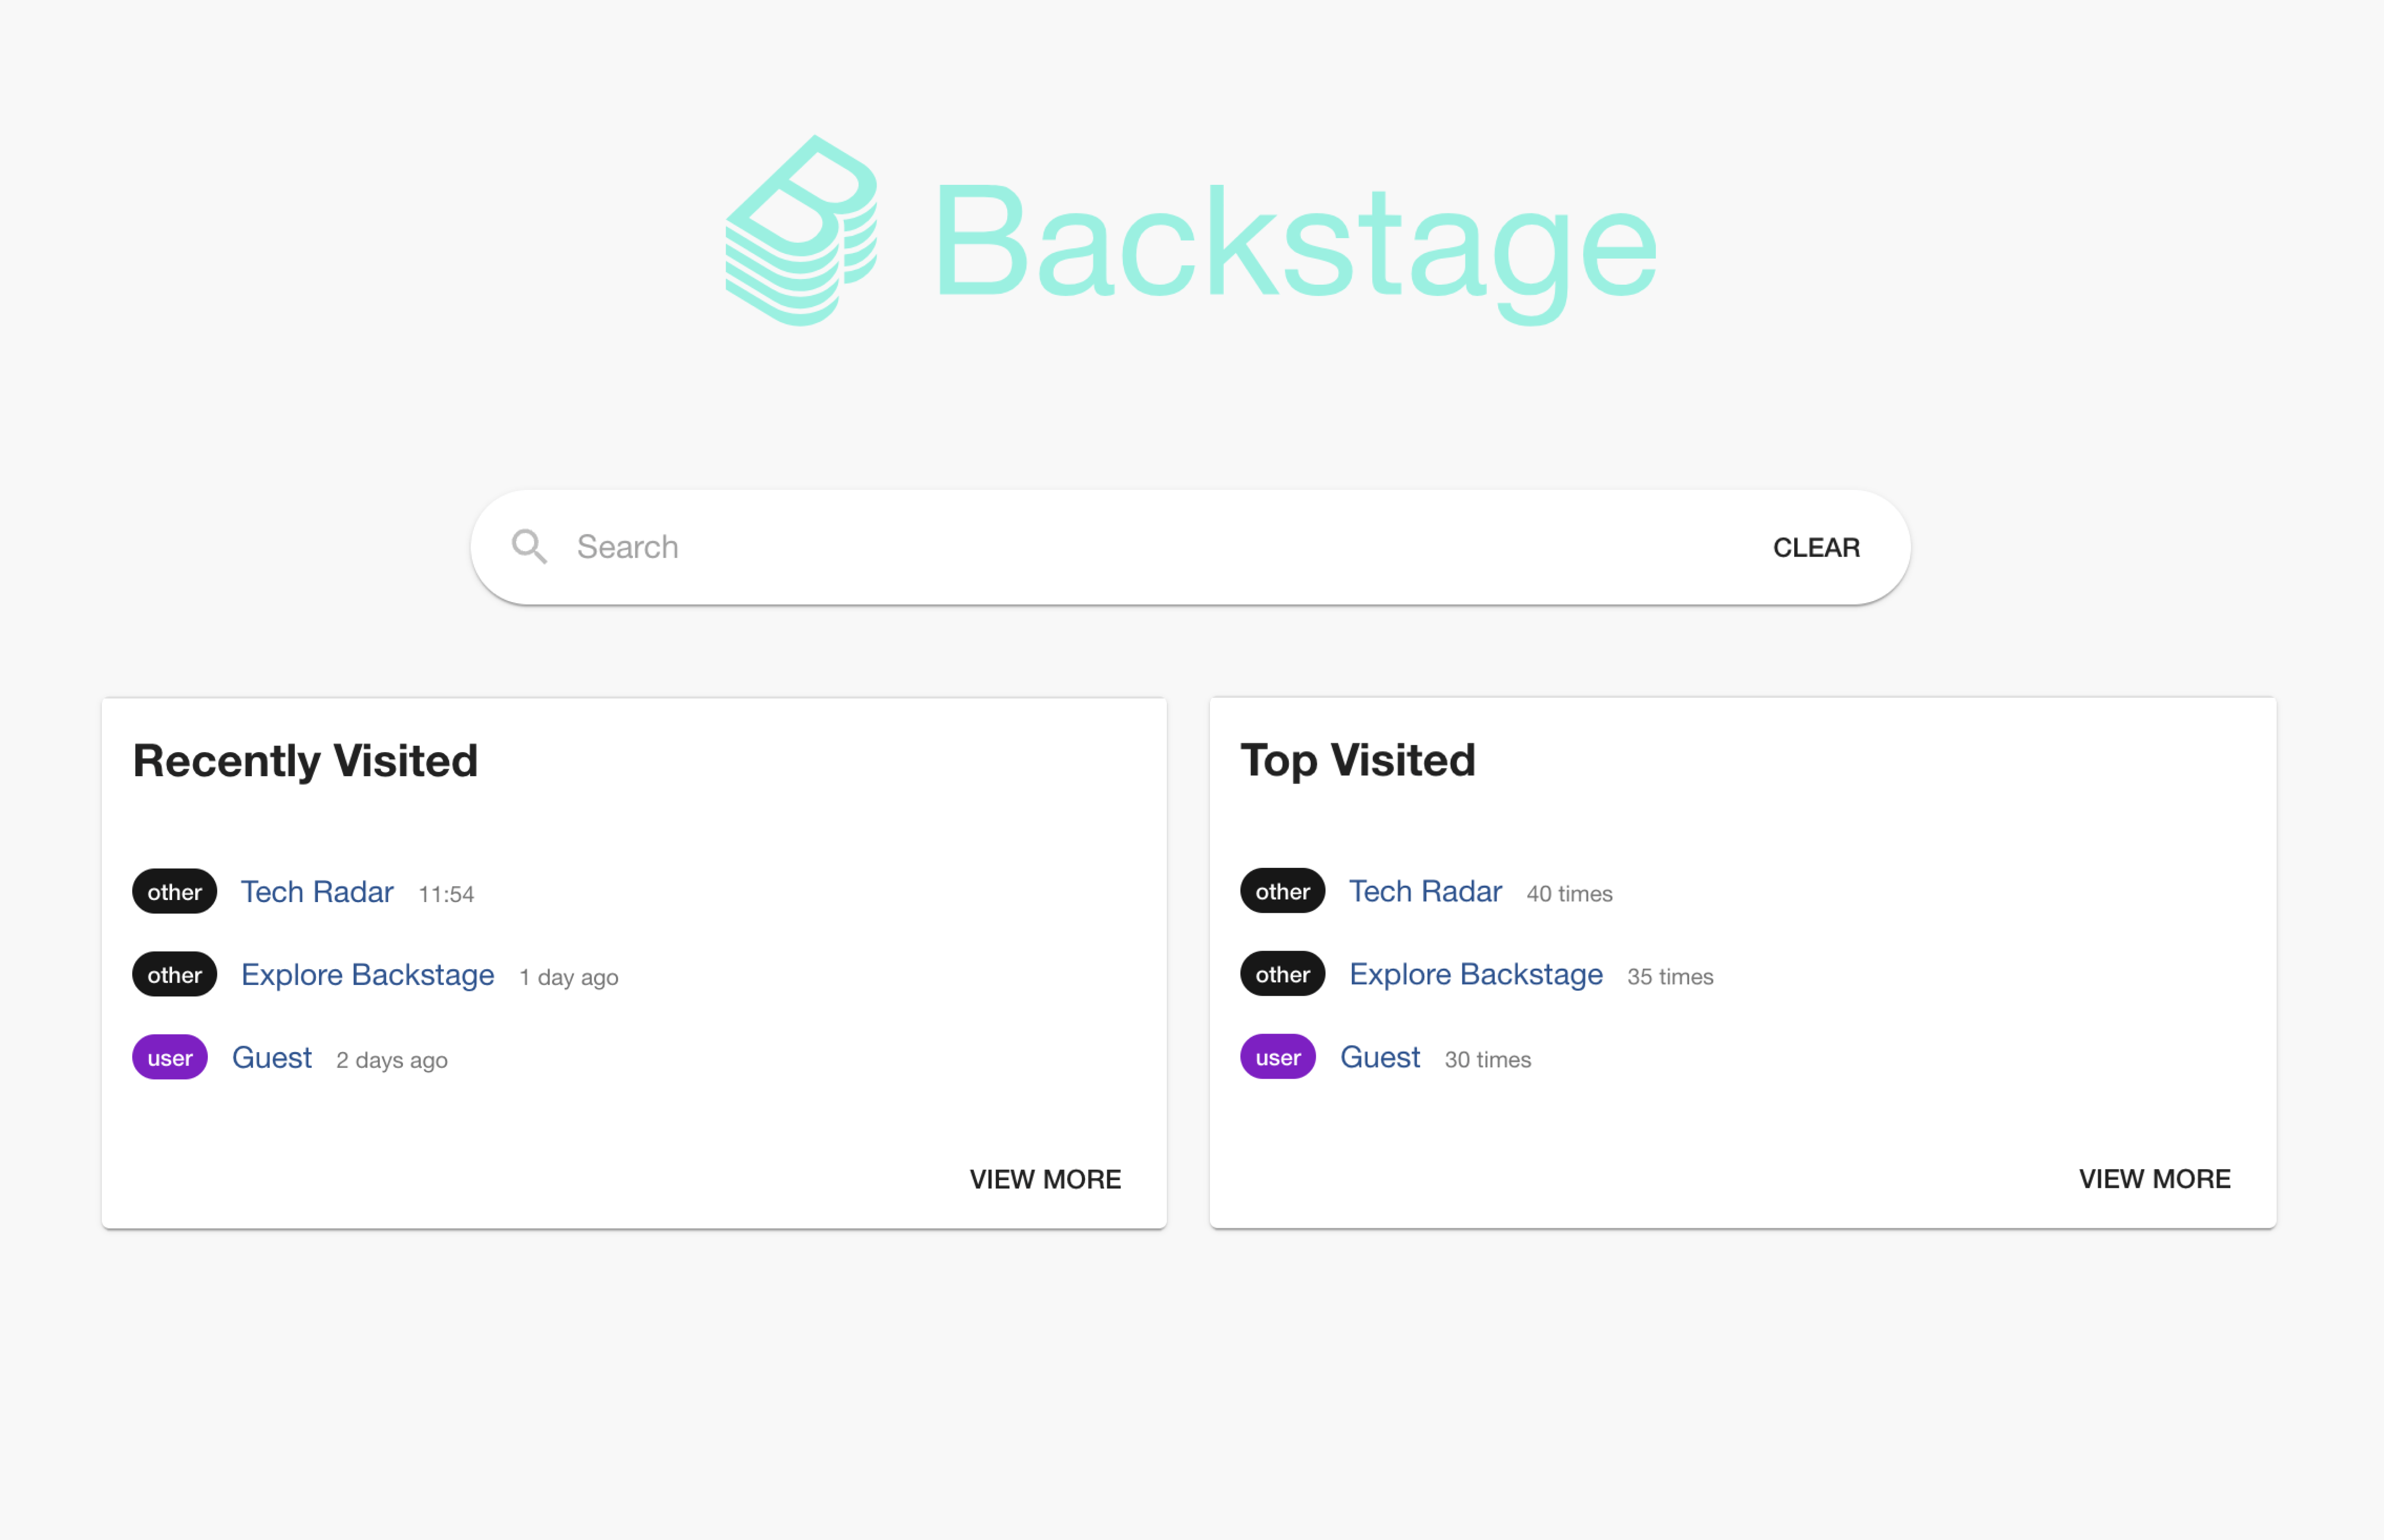Screen dimensions: 2384x1540
Task: Open Guest in Recently Visited
Action: point(272,1057)
